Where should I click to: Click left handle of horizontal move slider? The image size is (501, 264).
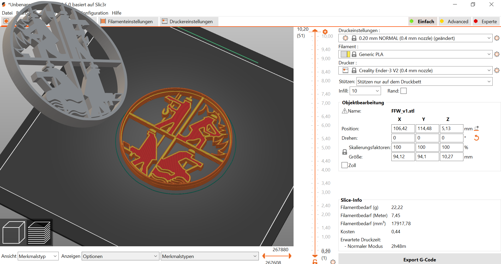tap(264, 256)
